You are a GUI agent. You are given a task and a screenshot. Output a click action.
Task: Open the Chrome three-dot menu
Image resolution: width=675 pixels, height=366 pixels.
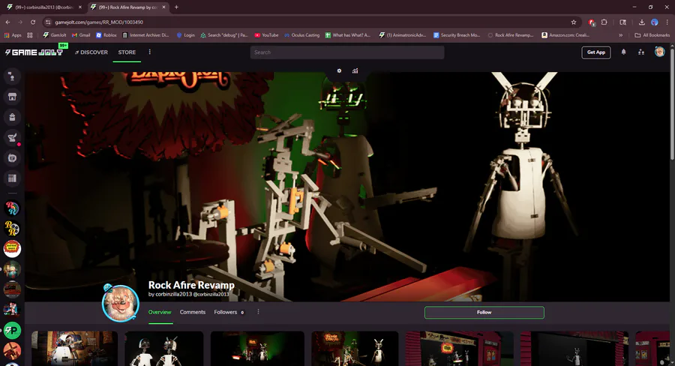[667, 22]
